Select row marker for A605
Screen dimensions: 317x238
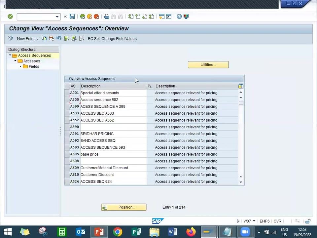click(67, 154)
